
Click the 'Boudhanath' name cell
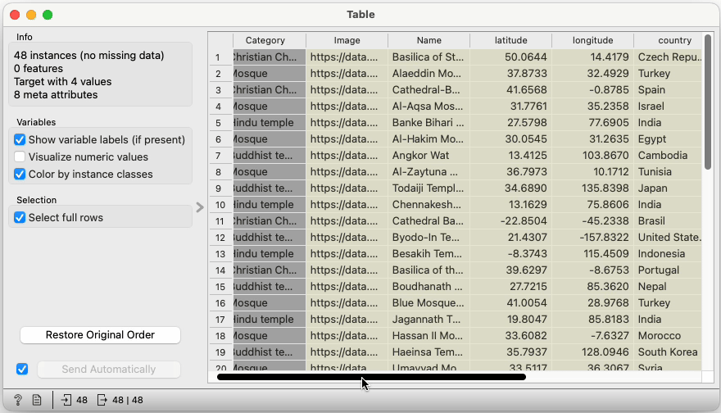click(x=429, y=287)
